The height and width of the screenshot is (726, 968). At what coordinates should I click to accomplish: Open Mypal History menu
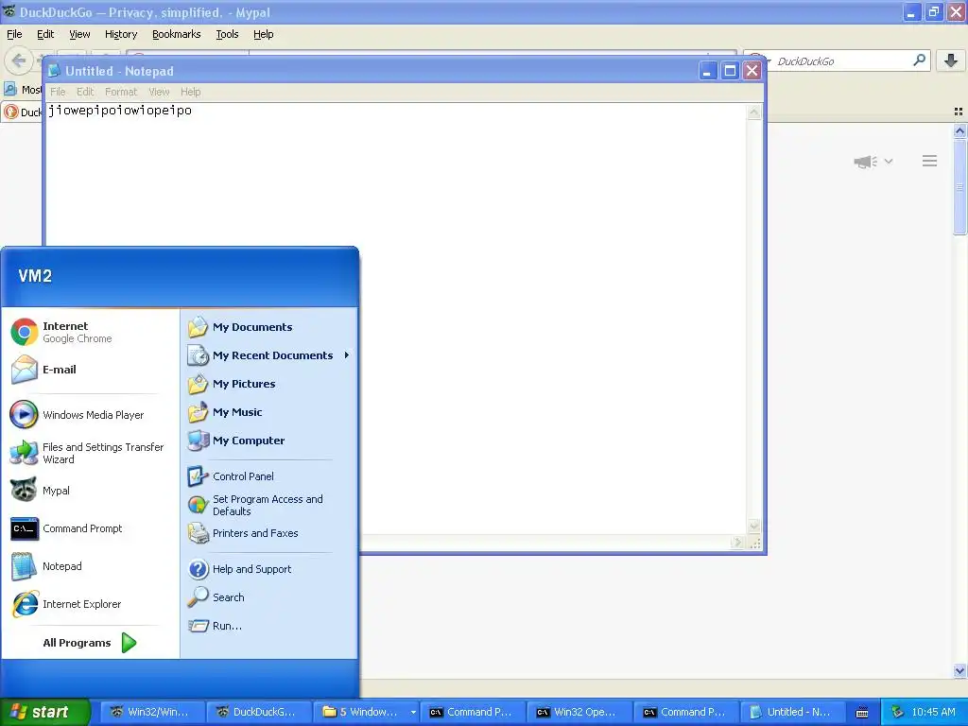click(121, 34)
